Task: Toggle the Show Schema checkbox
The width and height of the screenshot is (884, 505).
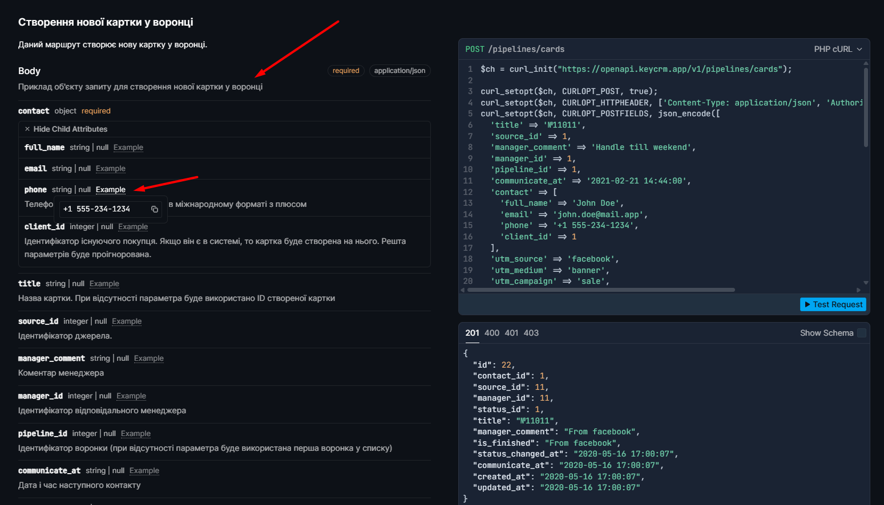Action: (x=862, y=333)
